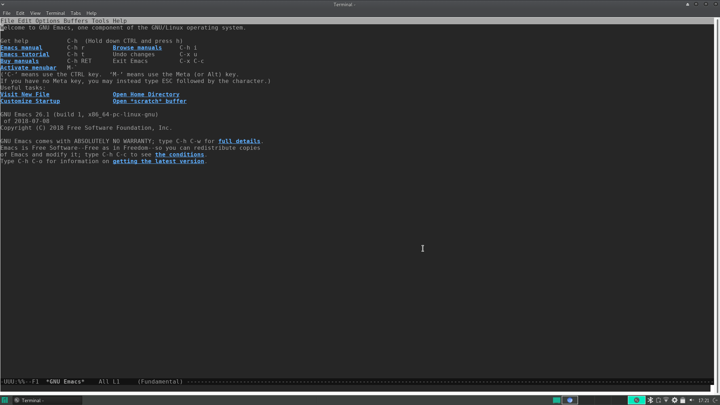The width and height of the screenshot is (720, 405).
Task: Open the Browse manuals link
Action: [137, 48]
